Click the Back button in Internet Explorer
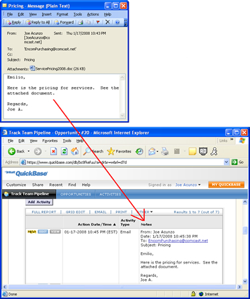This screenshot has width=250, height=299. click(x=16, y=151)
